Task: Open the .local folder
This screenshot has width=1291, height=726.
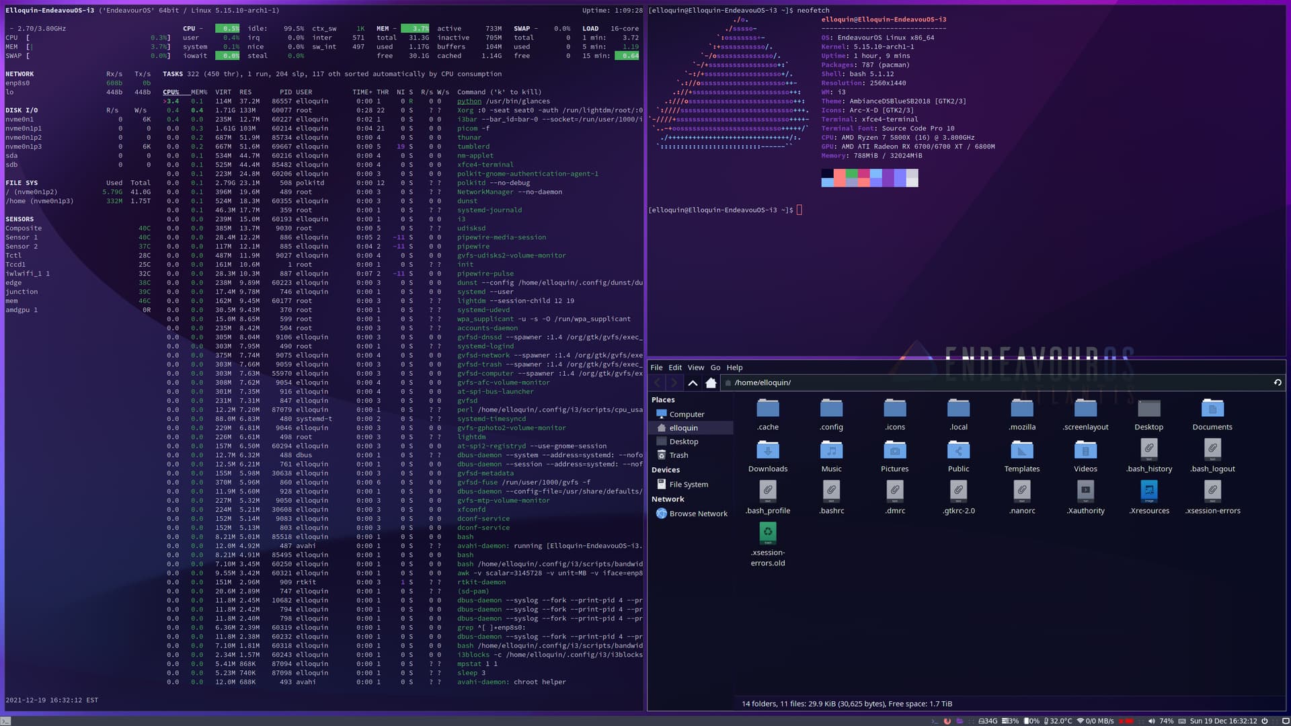Action: (x=958, y=414)
